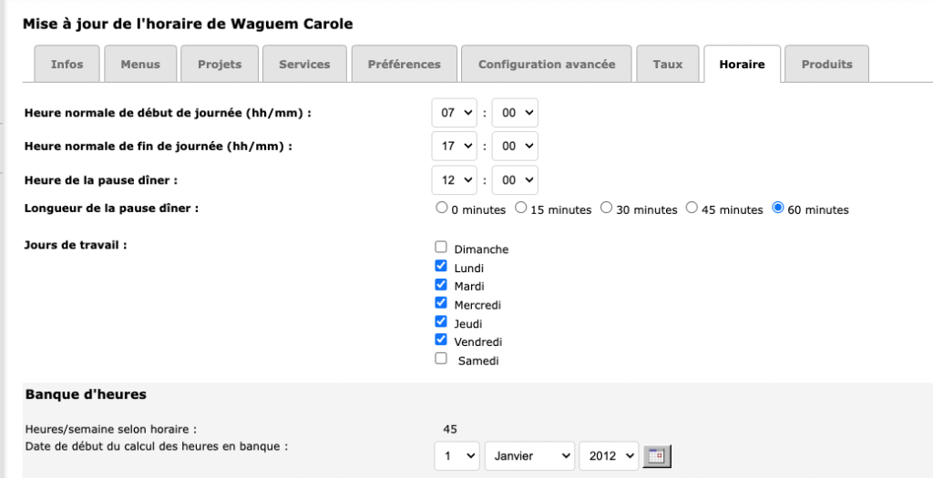Select the 45 minutes radio button

click(x=692, y=208)
